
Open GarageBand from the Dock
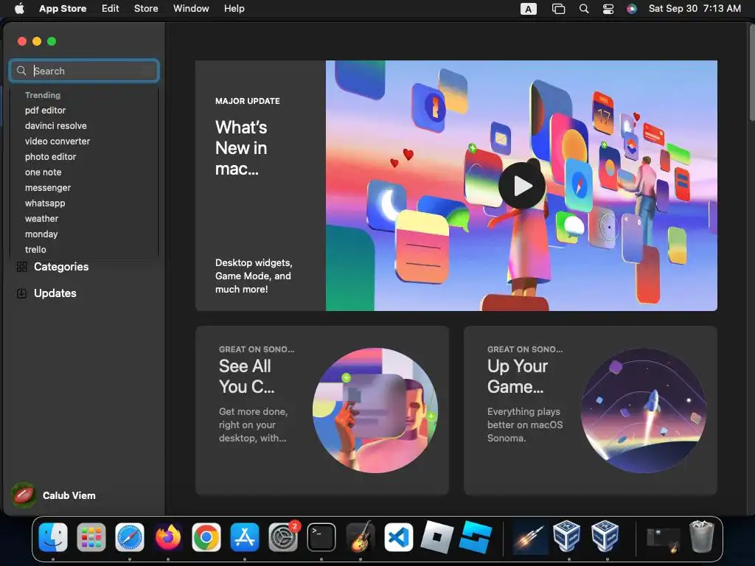(x=360, y=537)
